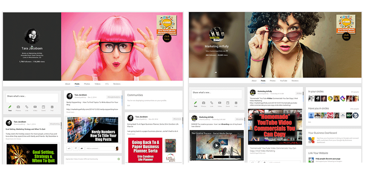Click the Photos camera icon in Tara Jacobsen share box
Screen dimensions: 366x183
tap(18, 107)
